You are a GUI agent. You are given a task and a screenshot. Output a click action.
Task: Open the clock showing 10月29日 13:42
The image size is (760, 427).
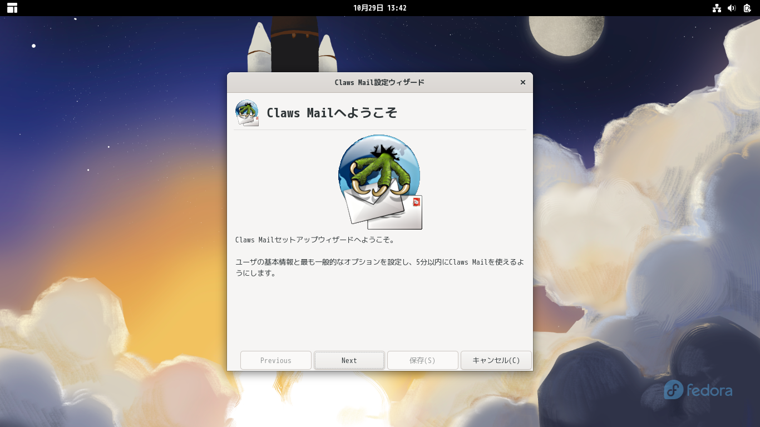coord(380,8)
